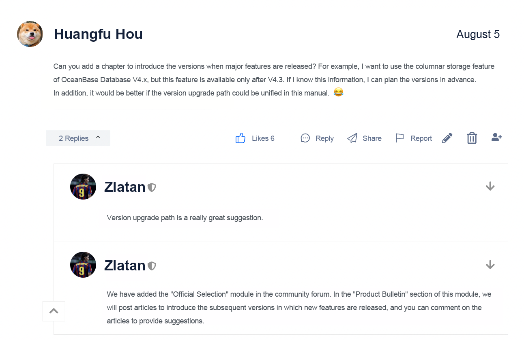
Task: Click the thumbs-up Likes icon
Action: 241,138
